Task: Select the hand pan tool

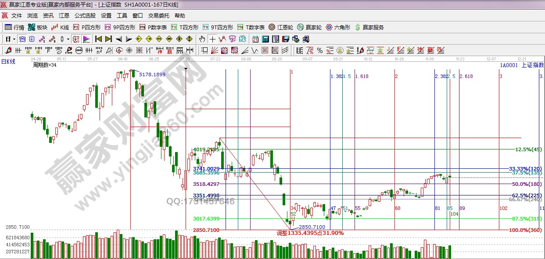Action: tap(202, 39)
